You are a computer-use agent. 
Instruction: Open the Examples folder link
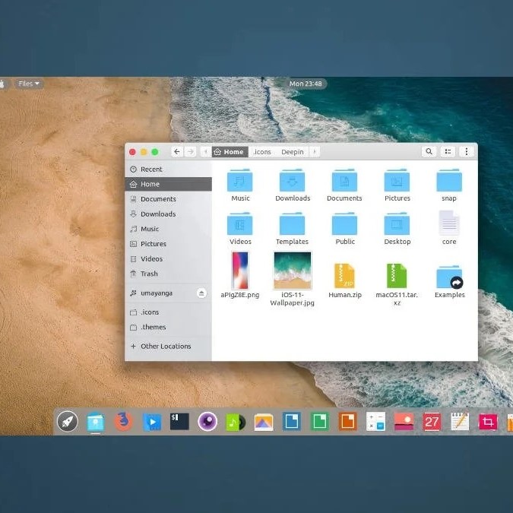449,277
